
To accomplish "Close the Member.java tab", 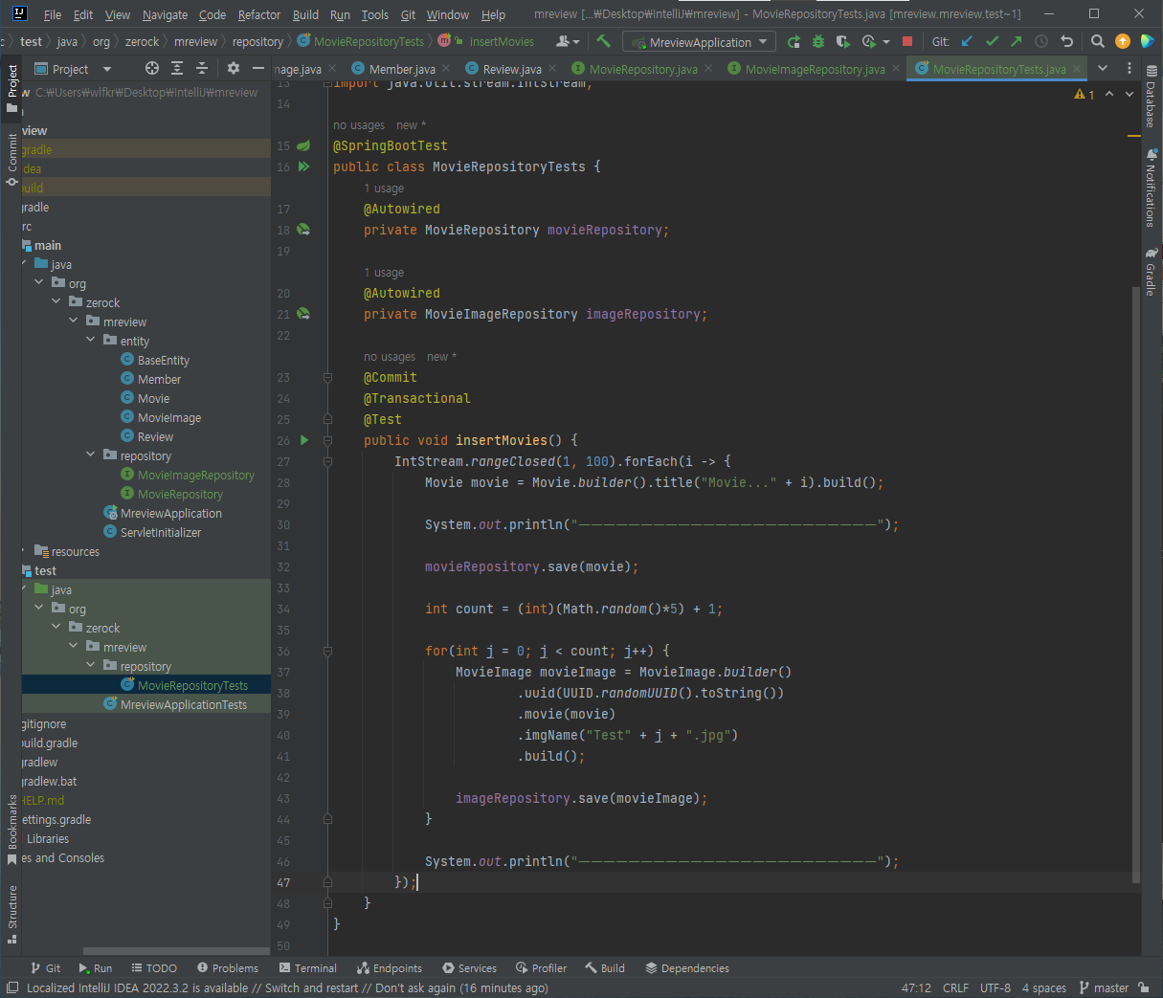I will click(448, 69).
